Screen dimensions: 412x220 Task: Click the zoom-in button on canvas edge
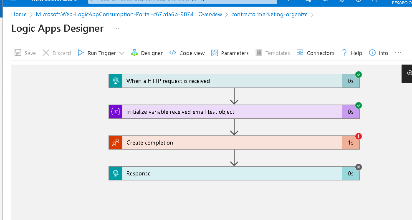[409, 73]
